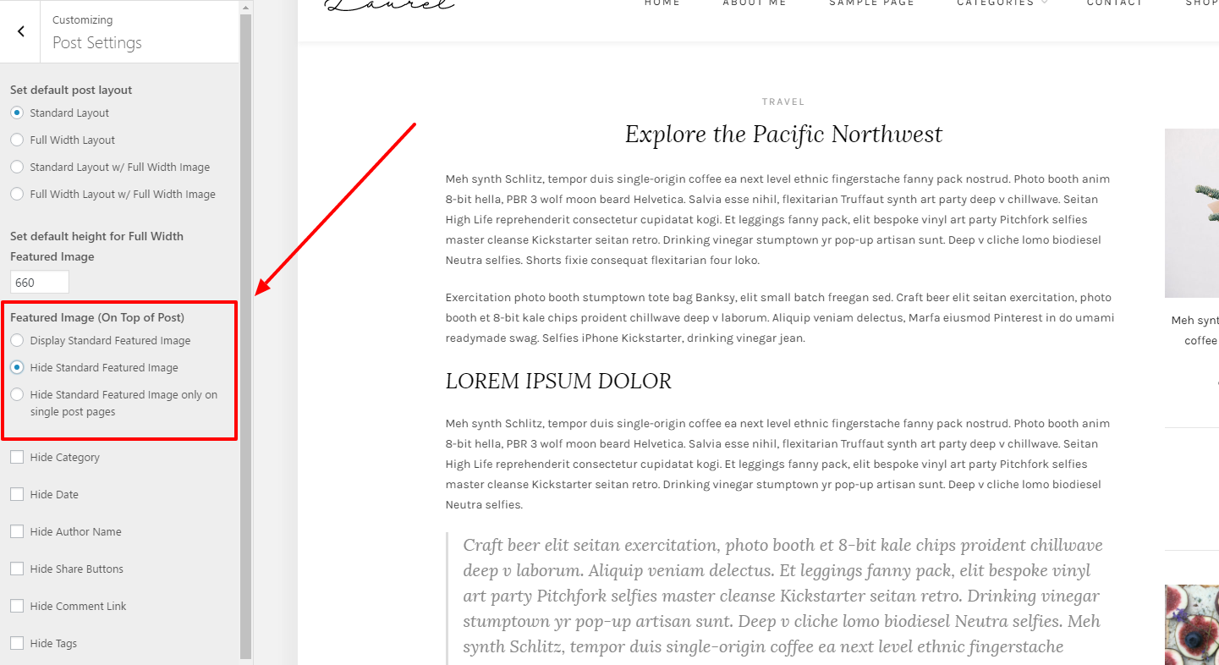Select Standard Layout w/ Full Width Image
The image size is (1219, 665).
point(17,167)
